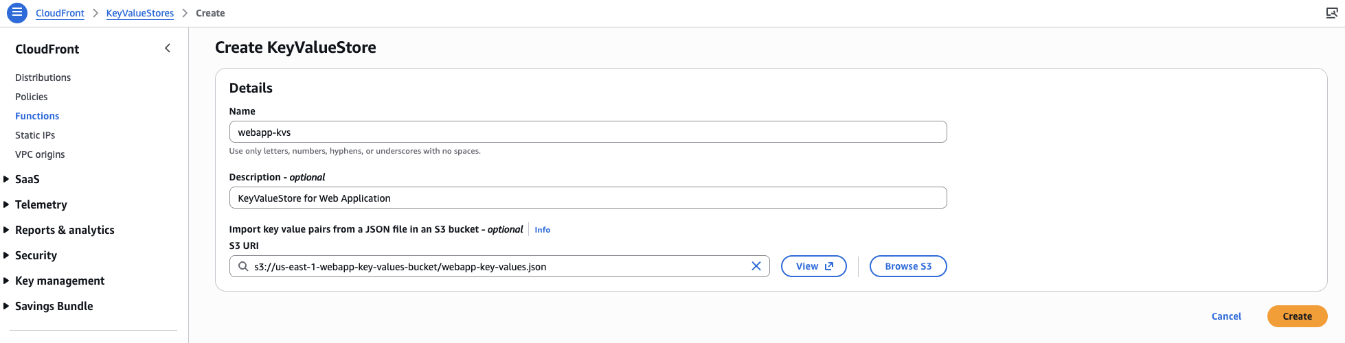Clear the S3 URI field
This screenshot has height=343, width=1345.
[756, 266]
